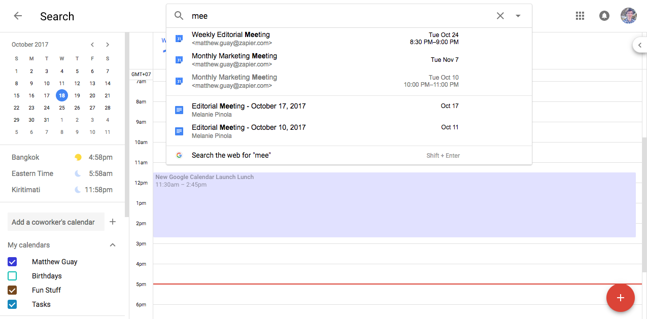Click the October 2017 month label
This screenshot has height=319, width=647.
(x=30, y=45)
